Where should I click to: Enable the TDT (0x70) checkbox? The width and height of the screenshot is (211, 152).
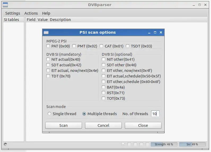point(48,76)
